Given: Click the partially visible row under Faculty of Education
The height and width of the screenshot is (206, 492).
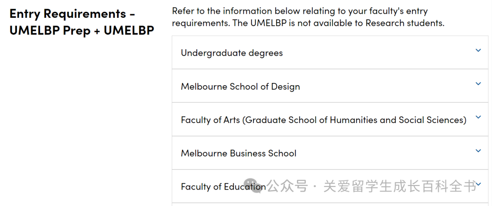Looking at the screenshot, I should 330,205.
